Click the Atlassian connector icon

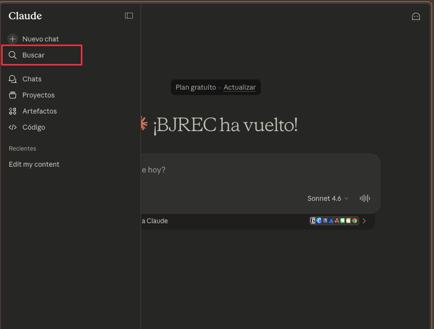coord(331,221)
